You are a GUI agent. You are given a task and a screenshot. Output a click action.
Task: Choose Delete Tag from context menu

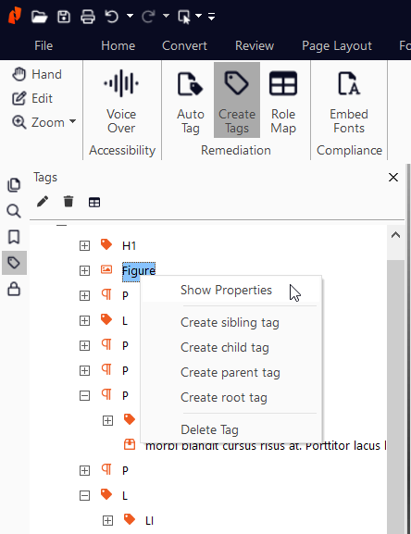(x=209, y=429)
